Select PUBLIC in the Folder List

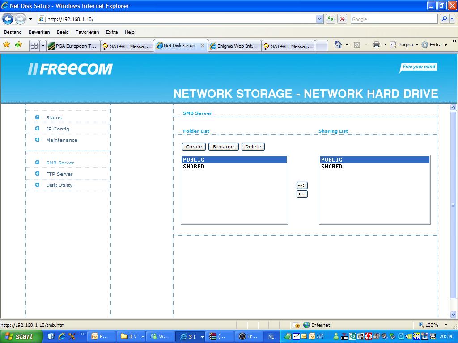[x=234, y=159]
